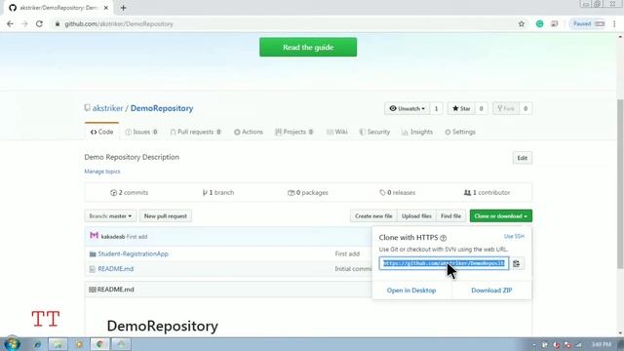Viewport: 624px width, 351px height.
Task: View the 2 commits link
Action: click(130, 193)
